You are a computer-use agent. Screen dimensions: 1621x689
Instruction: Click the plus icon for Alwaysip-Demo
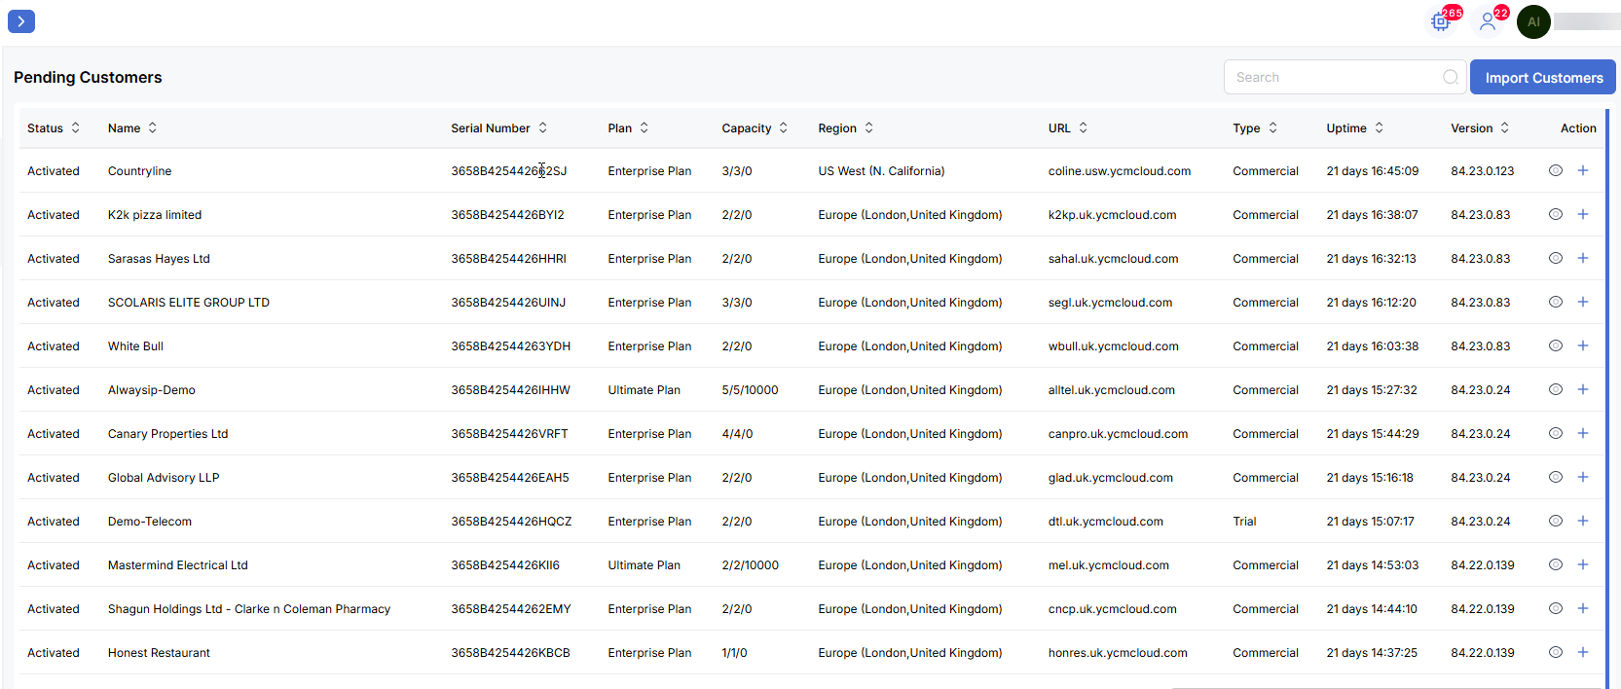[x=1583, y=389]
